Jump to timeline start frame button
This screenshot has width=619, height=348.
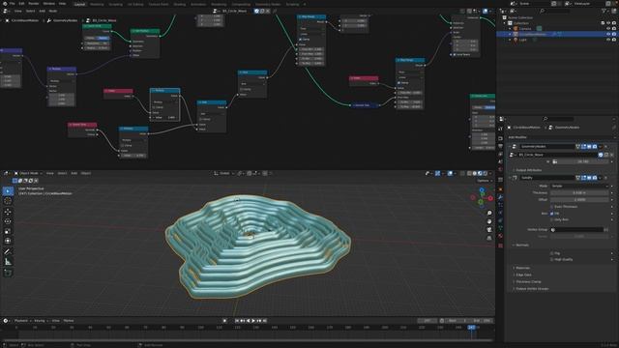point(237,321)
